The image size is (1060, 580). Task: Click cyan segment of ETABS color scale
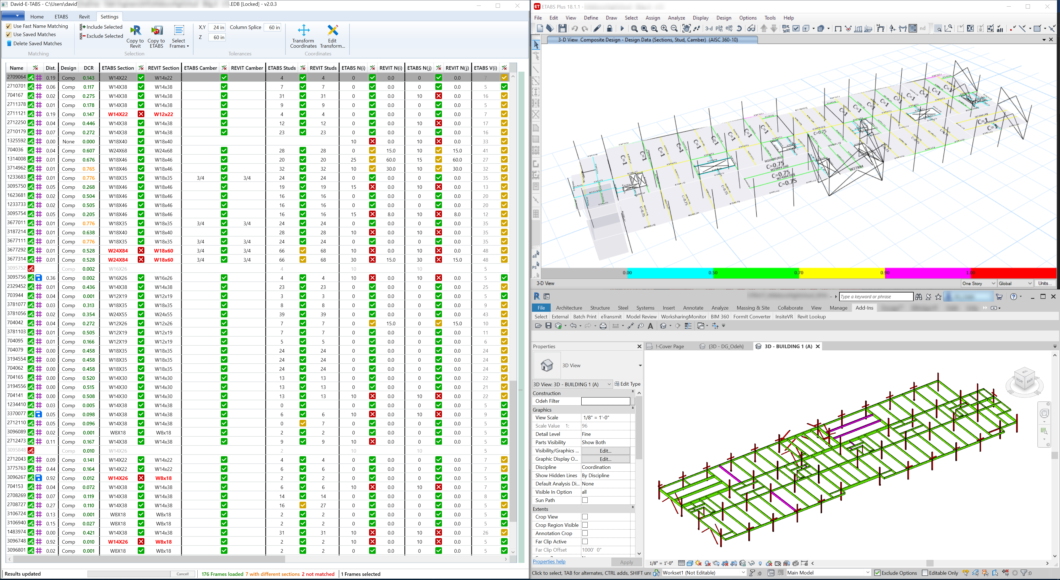point(670,273)
